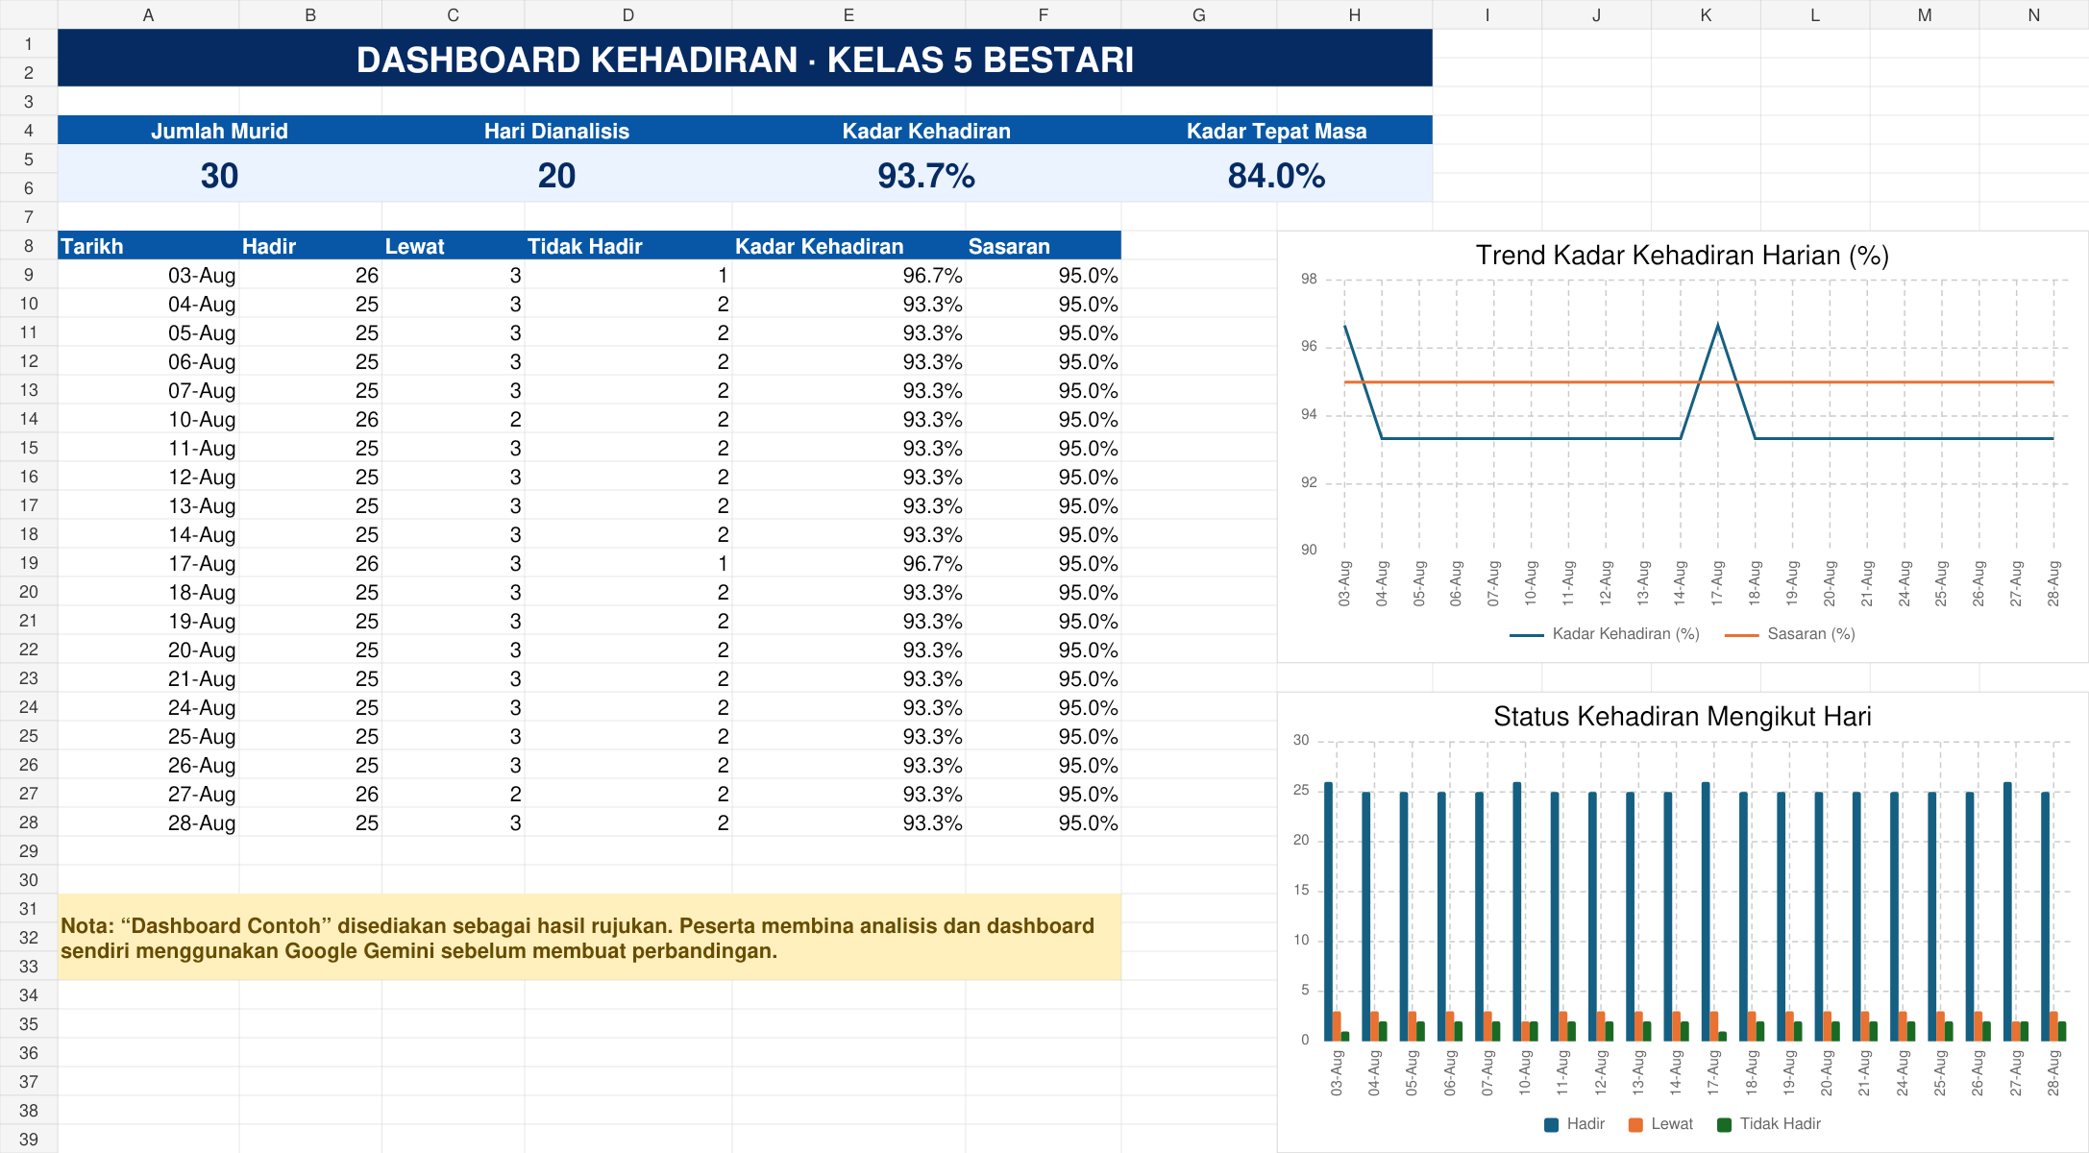The height and width of the screenshot is (1153, 2089).
Task: Select the 28-Aug date cell
Action: click(148, 822)
